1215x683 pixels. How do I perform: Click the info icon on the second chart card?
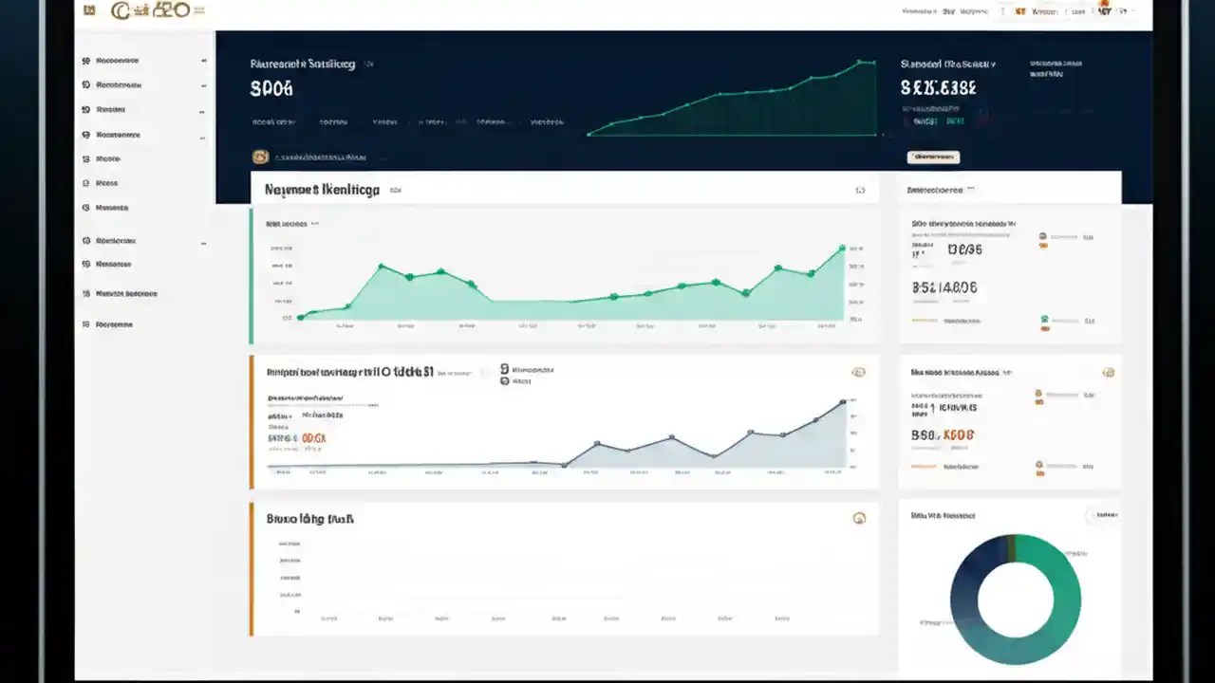860,372
